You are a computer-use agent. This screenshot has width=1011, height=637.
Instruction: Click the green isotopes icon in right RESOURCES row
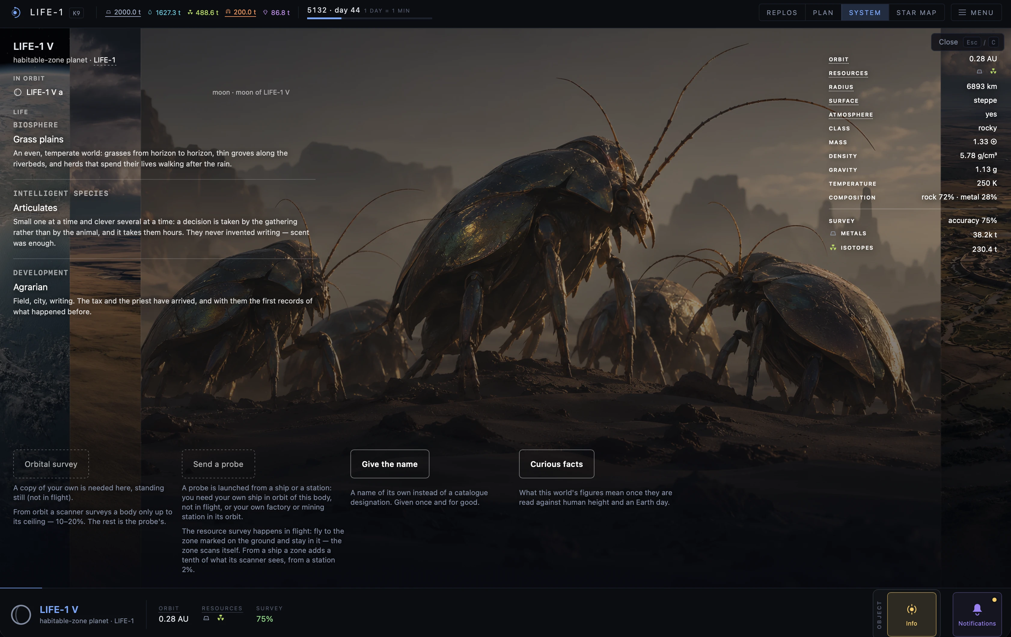tap(993, 71)
